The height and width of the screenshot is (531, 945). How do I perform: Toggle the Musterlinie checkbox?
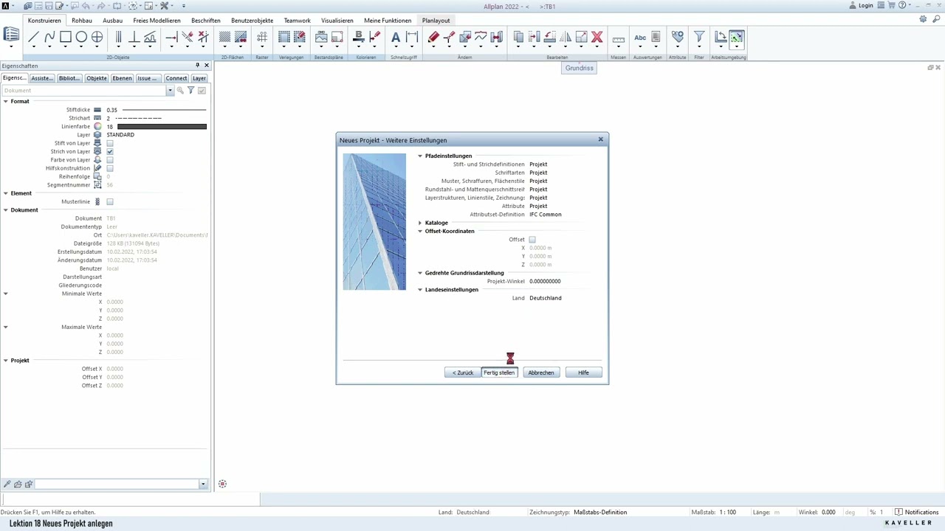(x=110, y=201)
